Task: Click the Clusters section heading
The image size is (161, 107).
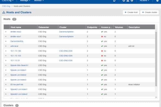Action: tap(9, 105)
